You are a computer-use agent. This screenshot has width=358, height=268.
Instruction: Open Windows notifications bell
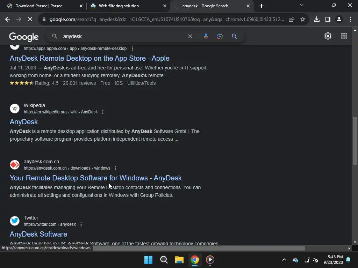(x=349, y=260)
